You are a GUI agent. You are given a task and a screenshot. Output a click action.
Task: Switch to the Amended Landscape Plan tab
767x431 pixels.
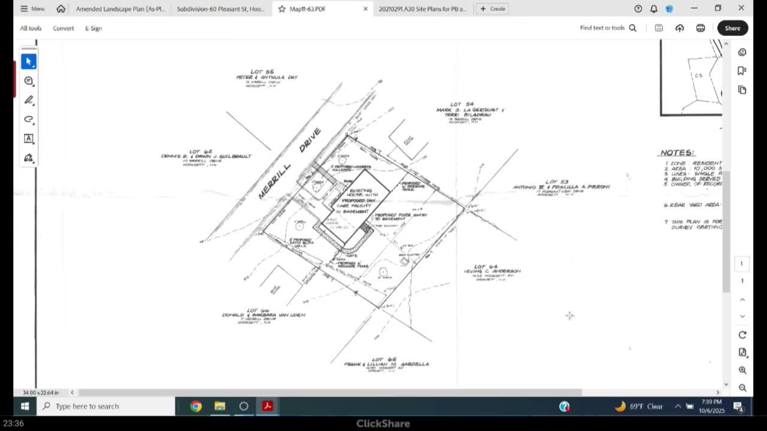pyautogui.click(x=120, y=9)
